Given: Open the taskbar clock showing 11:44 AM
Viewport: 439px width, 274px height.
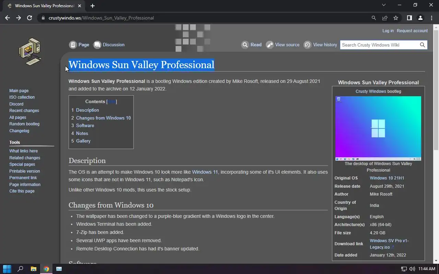Looking at the screenshot, I should pos(427,269).
